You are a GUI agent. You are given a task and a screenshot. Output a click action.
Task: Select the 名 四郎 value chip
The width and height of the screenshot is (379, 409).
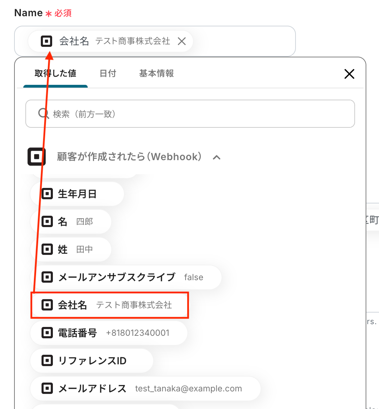click(71, 221)
